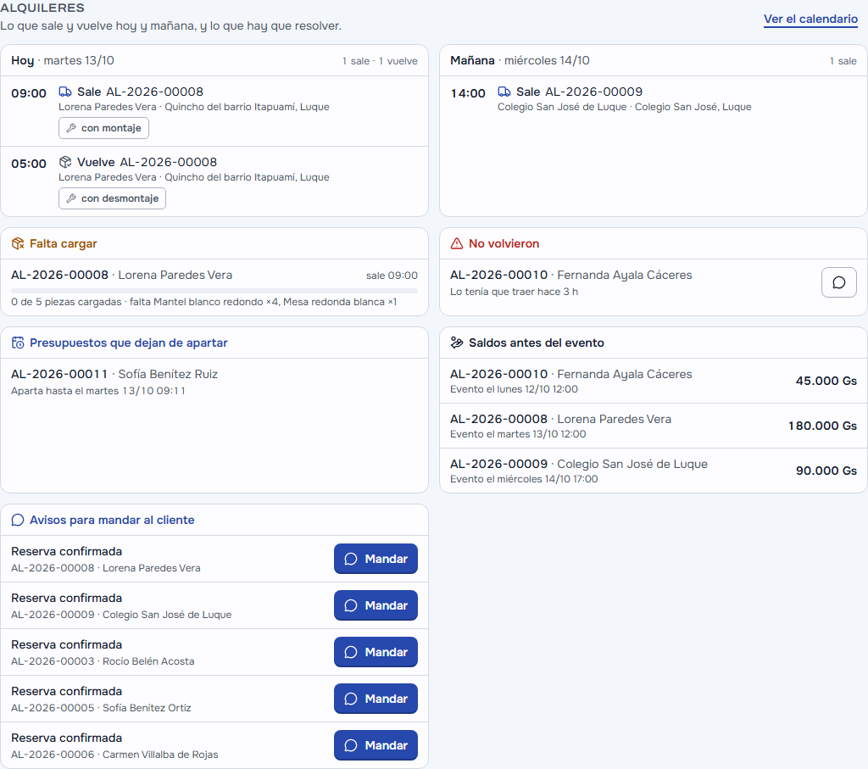Click the con desmontaje tag
868x769 pixels.
coord(113,198)
